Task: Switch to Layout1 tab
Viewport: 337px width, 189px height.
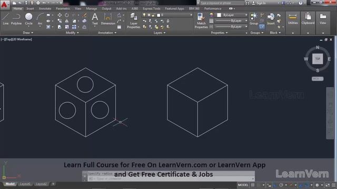Action: (25, 184)
